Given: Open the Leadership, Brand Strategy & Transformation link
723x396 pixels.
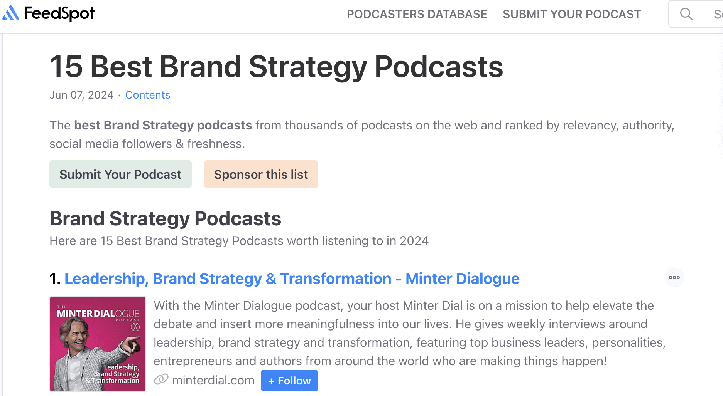Looking at the screenshot, I should click(292, 279).
